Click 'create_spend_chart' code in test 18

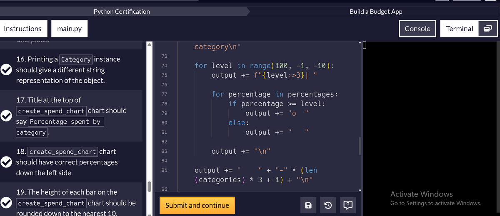pos(63,152)
